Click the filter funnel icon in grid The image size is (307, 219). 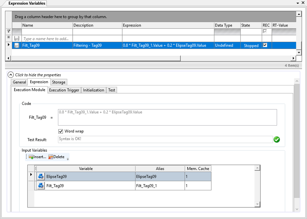click(x=8, y=31)
